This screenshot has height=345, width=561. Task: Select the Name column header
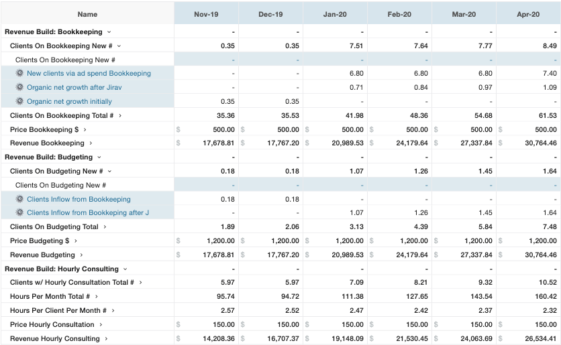(87, 14)
